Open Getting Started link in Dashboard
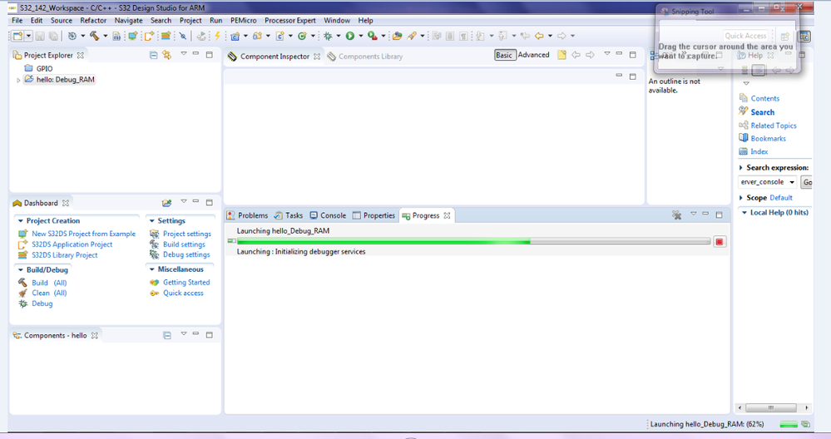 click(186, 282)
